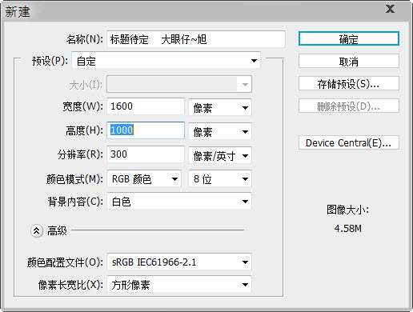Open Device Central(E)... button
Viewport: 413px width, 312px height.
349,142
